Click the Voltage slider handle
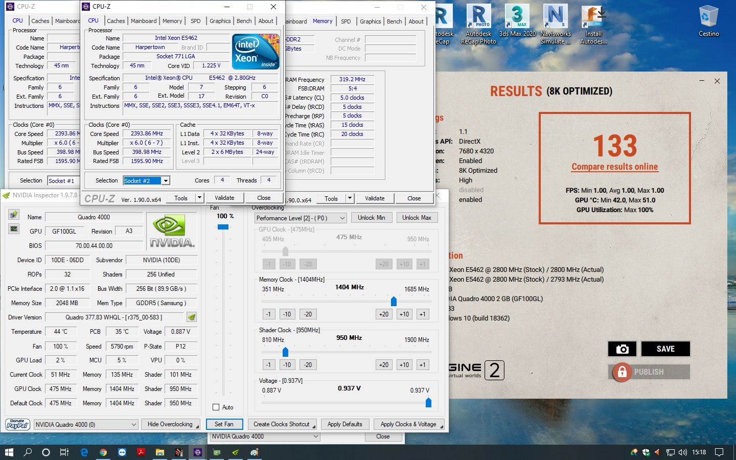Viewport: 736px width, 460px height. coord(428,403)
